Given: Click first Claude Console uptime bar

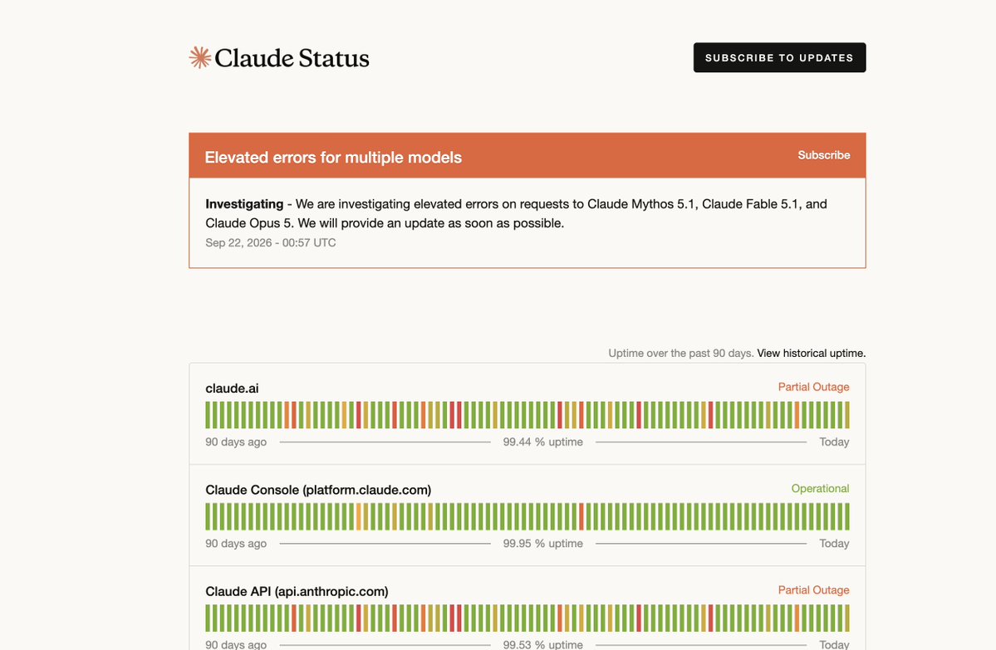Looking at the screenshot, I should point(208,516).
